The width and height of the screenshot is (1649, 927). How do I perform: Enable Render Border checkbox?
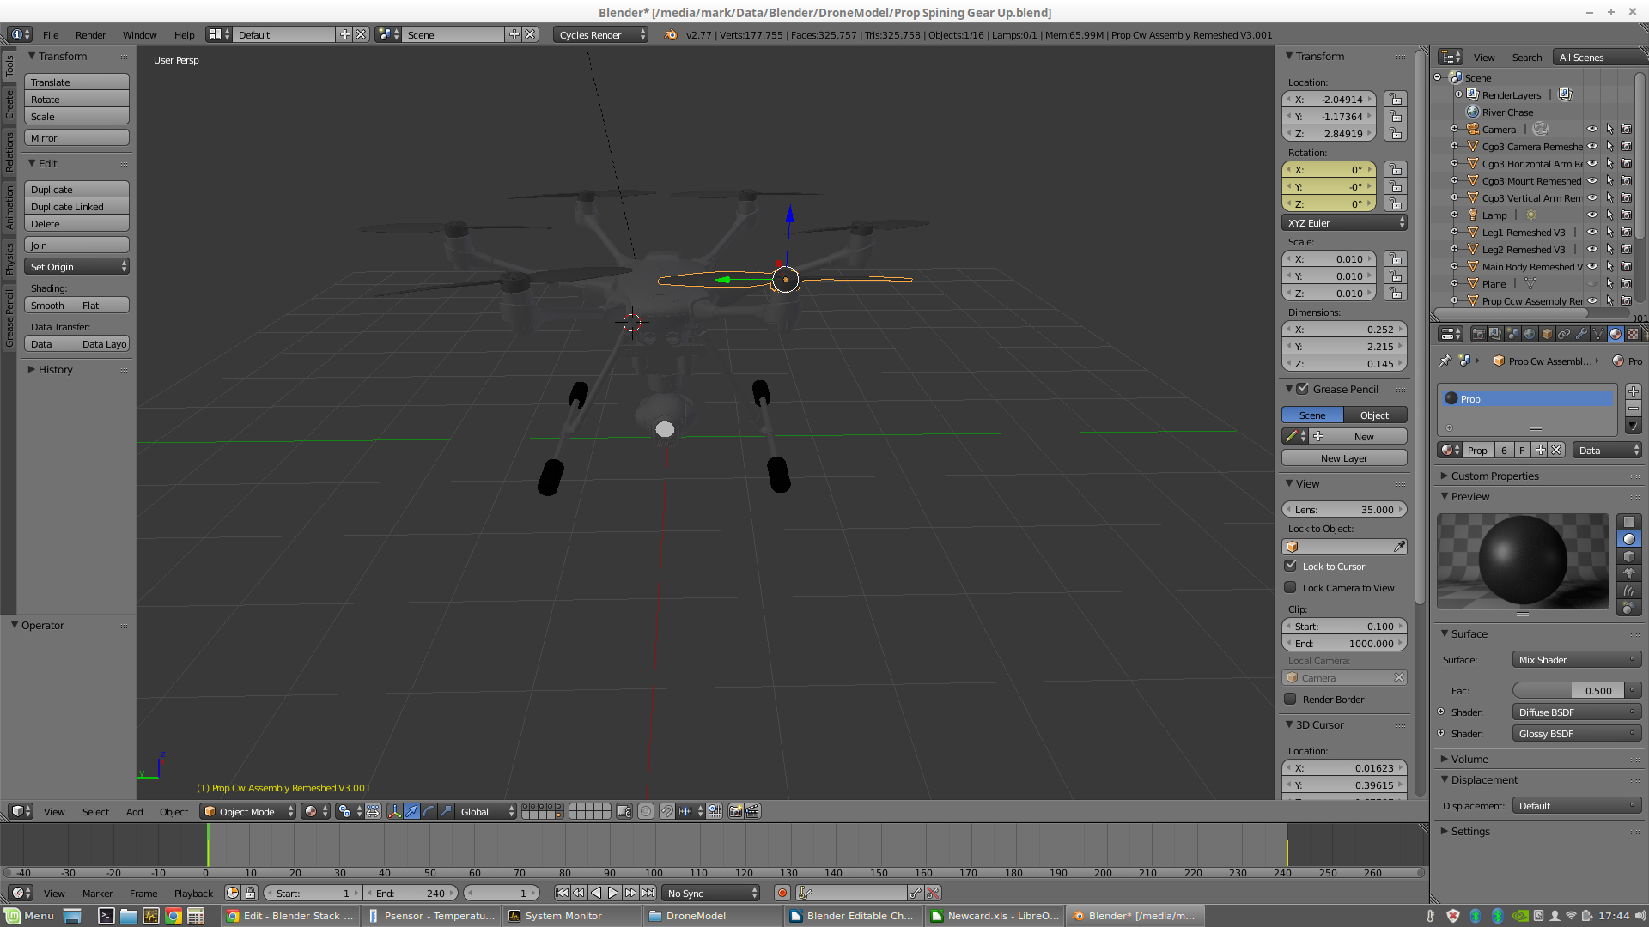1290,699
